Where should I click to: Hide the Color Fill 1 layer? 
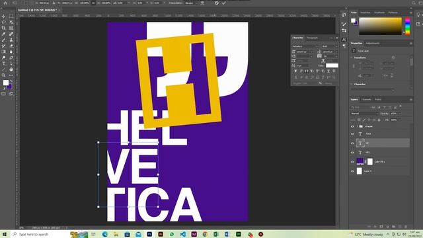click(352, 162)
